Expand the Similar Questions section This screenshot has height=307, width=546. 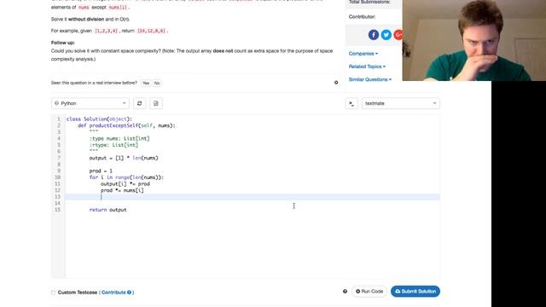coord(369,79)
